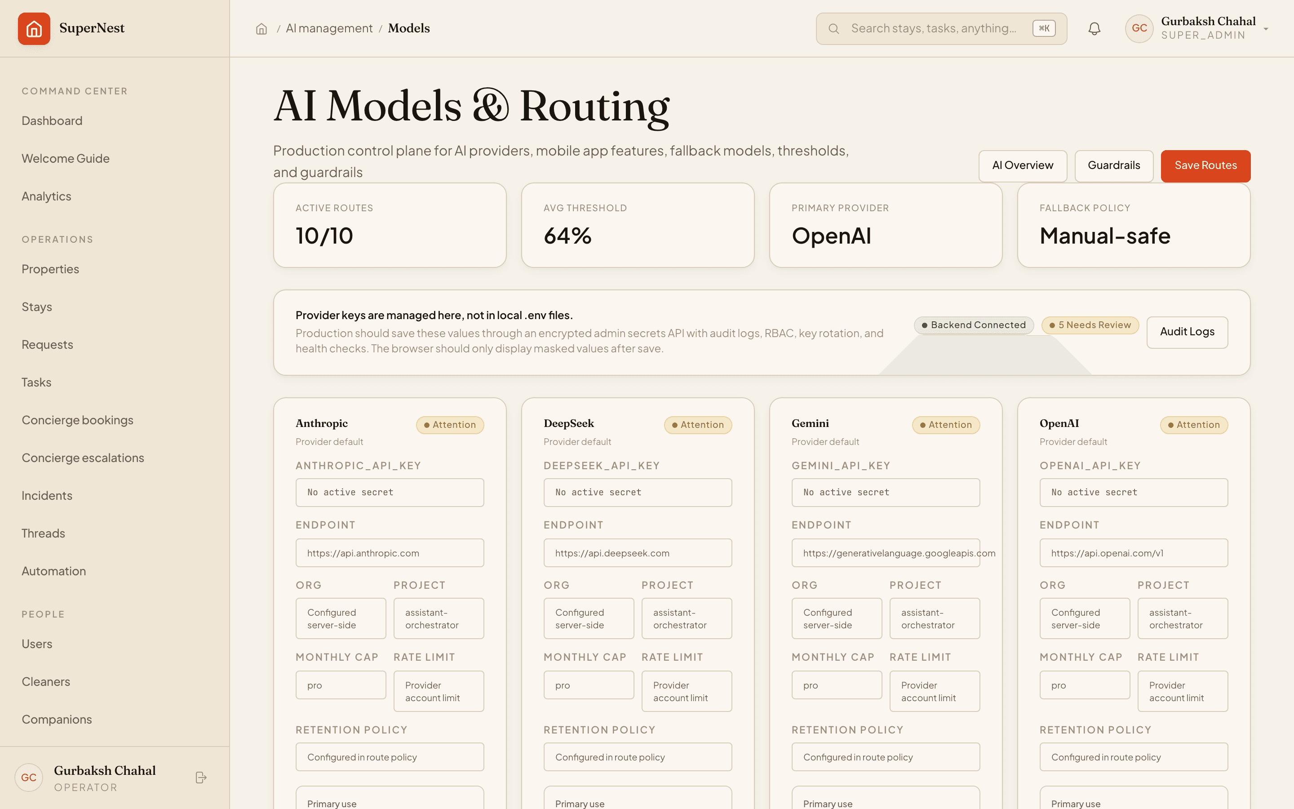Image resolution: width=1294 pixels, height=809 pixels.
Task: Open Guardrails button
Action: tap(1114, 166)
